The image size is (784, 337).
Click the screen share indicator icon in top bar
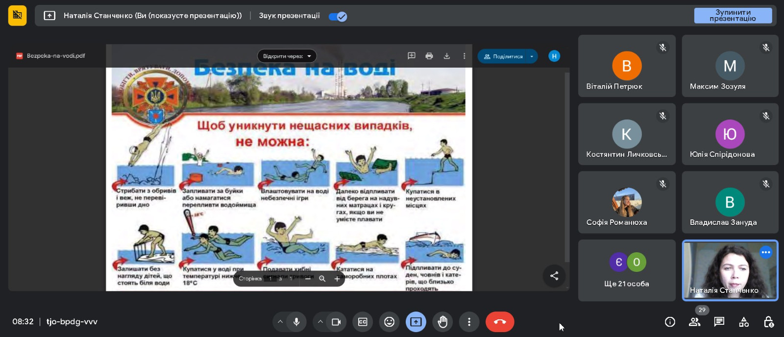tap(49, 16)
